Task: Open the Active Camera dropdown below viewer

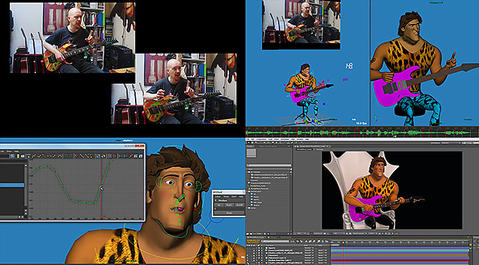Action: pos(359,233)
